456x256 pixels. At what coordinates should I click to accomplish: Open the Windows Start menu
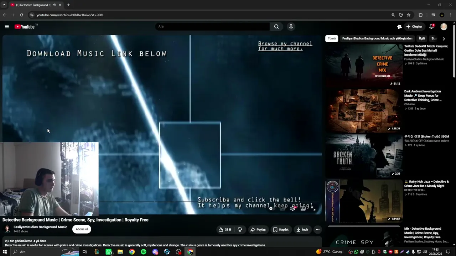5,252
